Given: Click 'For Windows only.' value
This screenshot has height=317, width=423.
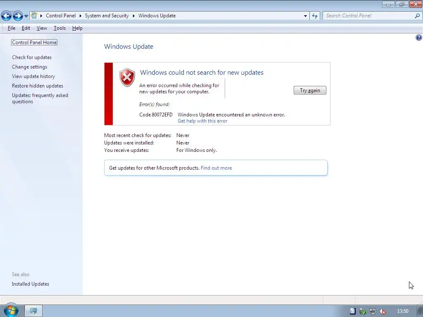Looking at the screenshot, I should click(196, 150).
